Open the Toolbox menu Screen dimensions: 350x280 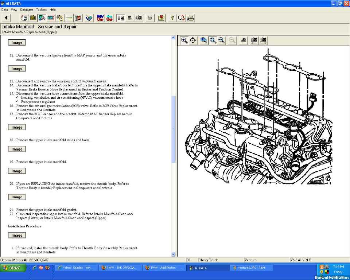click(41, 9)
